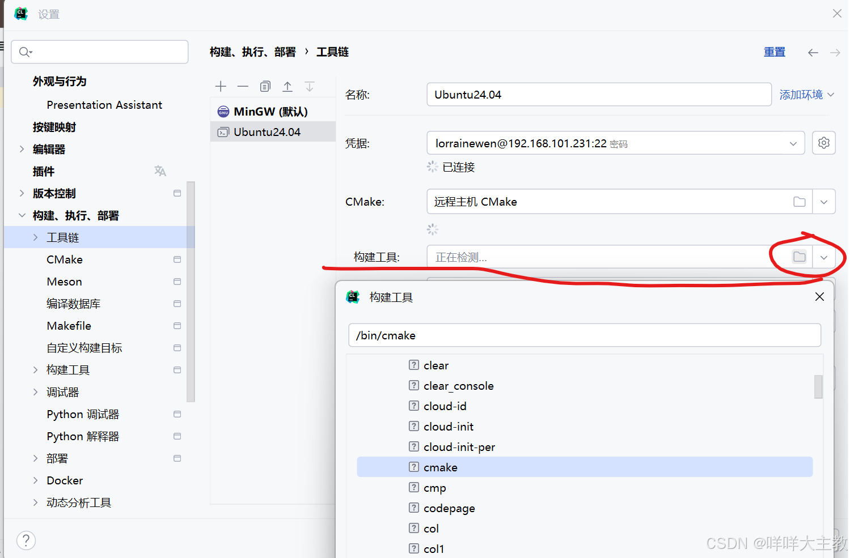Screen dimensions: 850x558
Task: Click 构建、执行、部署 breadcrumb
Action: click(253, 52)
